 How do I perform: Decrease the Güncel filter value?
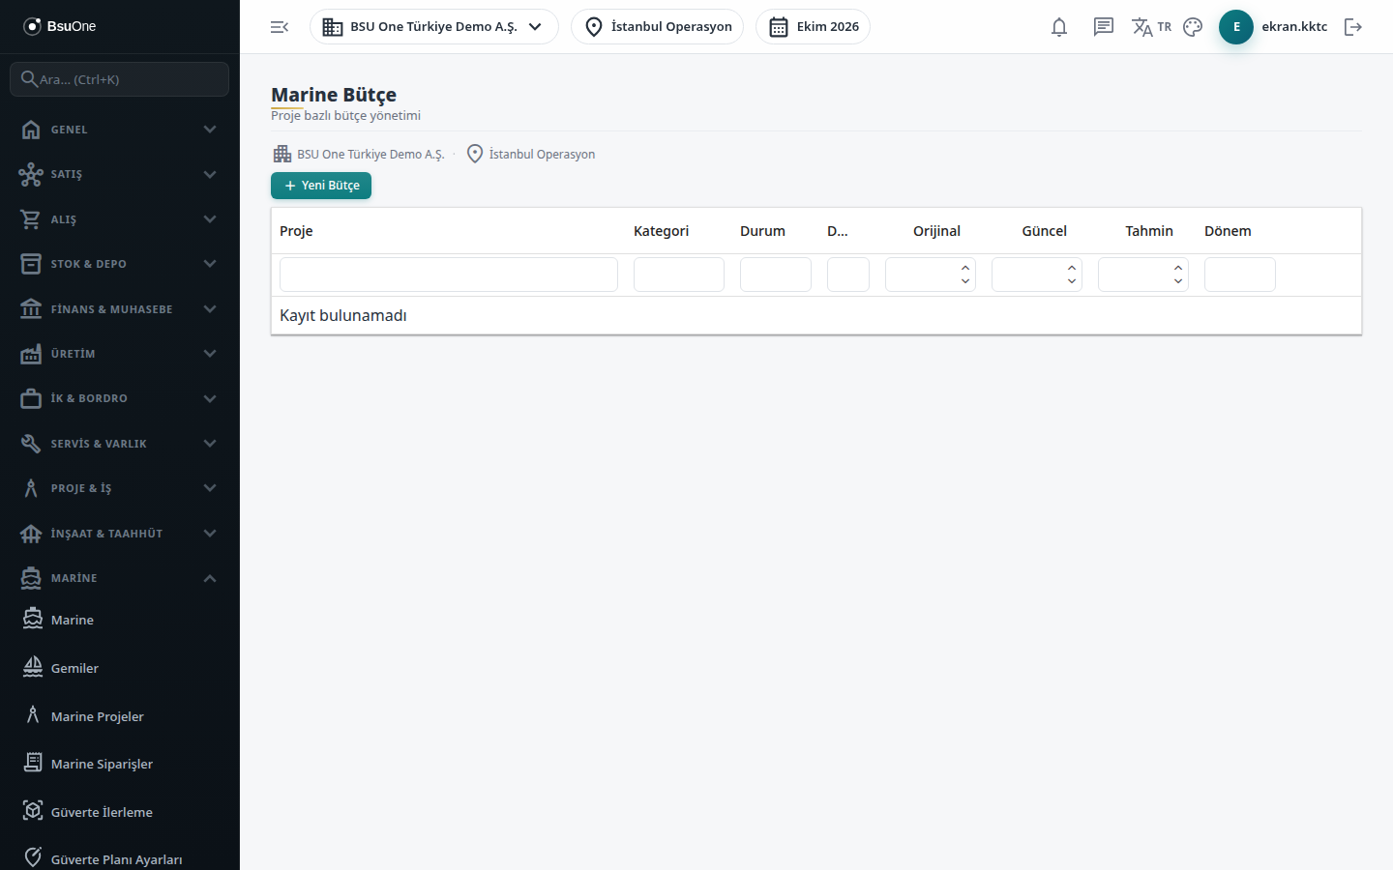pyautogui.click(x=1072, y=281)
